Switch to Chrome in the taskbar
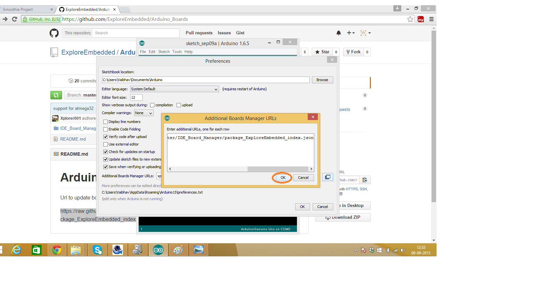 57,250
